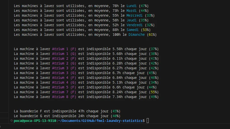Click the Atrium 7 (F) machine name
The width and height of the screenshot is (230, 129).
point(64,92)
